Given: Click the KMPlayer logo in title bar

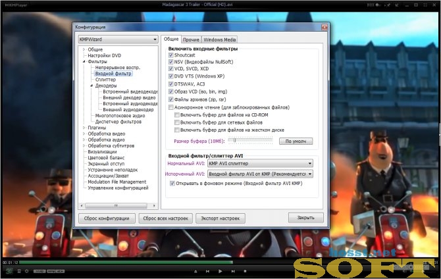Looking at the screenshot, I should coord(16,5).
